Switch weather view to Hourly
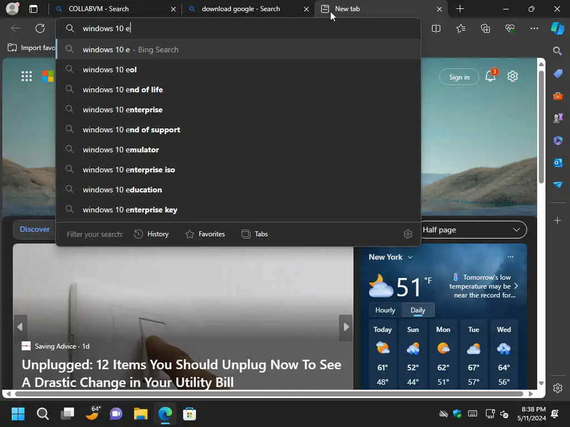The image size is (570, 427). coord(385,310)
